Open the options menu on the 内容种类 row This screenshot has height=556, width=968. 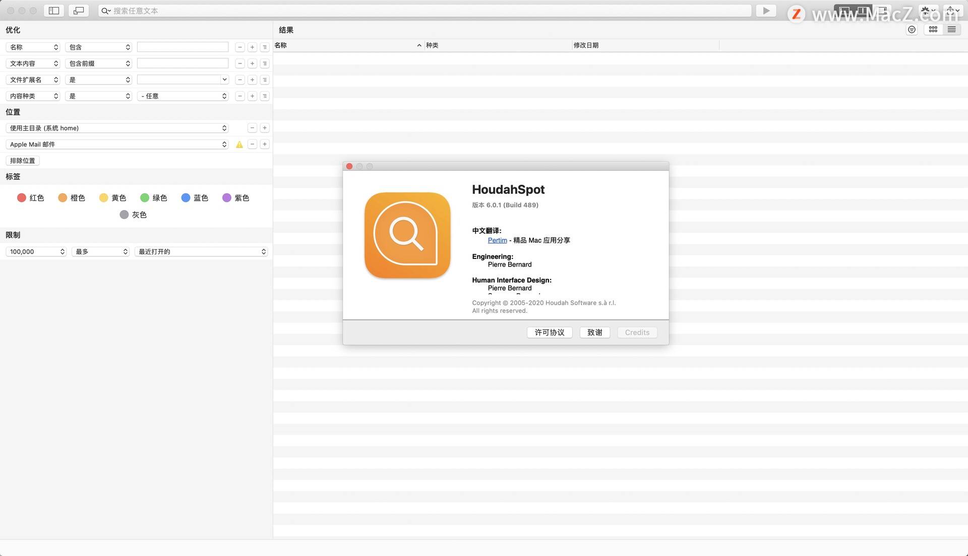click(x=265, y=96)
